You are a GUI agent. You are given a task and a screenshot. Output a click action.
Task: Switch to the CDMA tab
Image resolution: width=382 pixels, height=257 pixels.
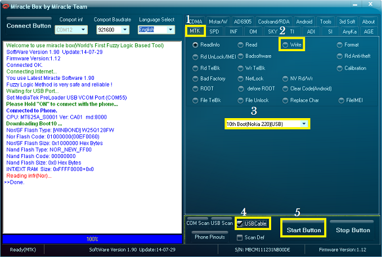(195, 22)
